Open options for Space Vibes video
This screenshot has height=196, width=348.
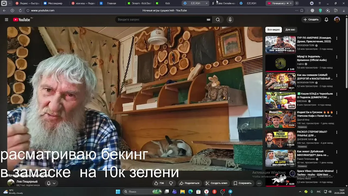pos(337,171)
